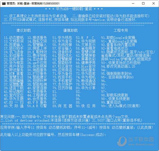Select entry 33.智慧生活
The image size is (159, 151).
coord(14,77)
